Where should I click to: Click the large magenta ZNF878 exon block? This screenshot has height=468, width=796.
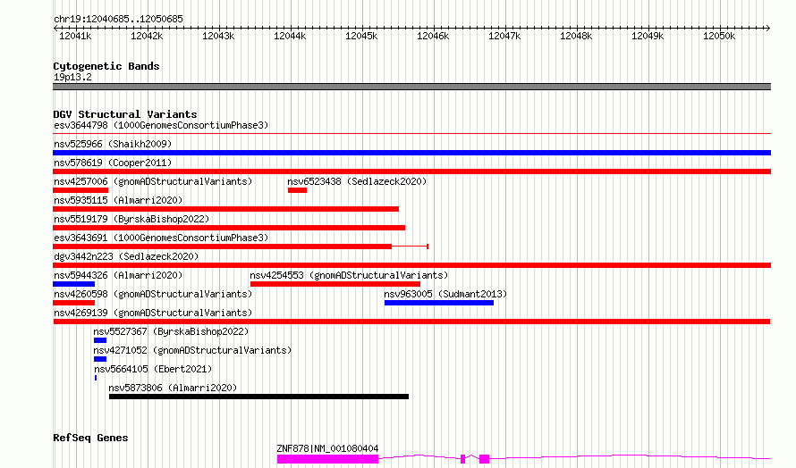pos(327,459)
